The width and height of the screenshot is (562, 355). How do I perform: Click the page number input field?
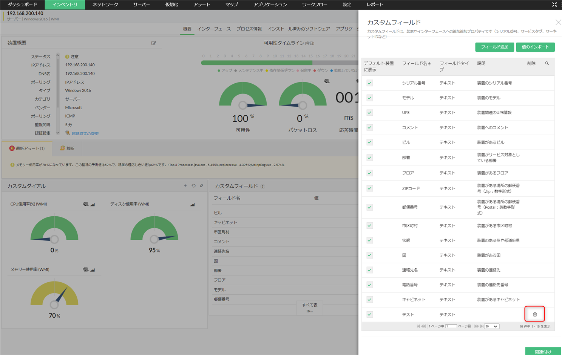point(451,326)
